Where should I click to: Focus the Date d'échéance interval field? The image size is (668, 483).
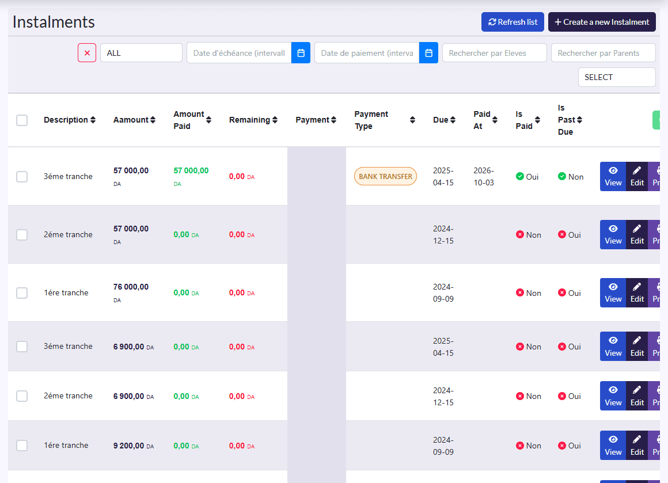click(x=239, y=53)
